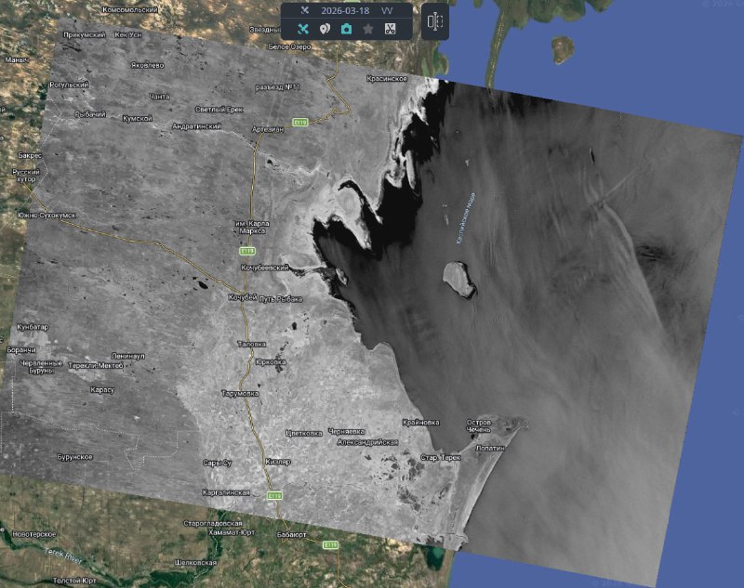Select the Южно-Сухокумск town label
The height and width of the screenshot is (588, 744).
point(46,216)
